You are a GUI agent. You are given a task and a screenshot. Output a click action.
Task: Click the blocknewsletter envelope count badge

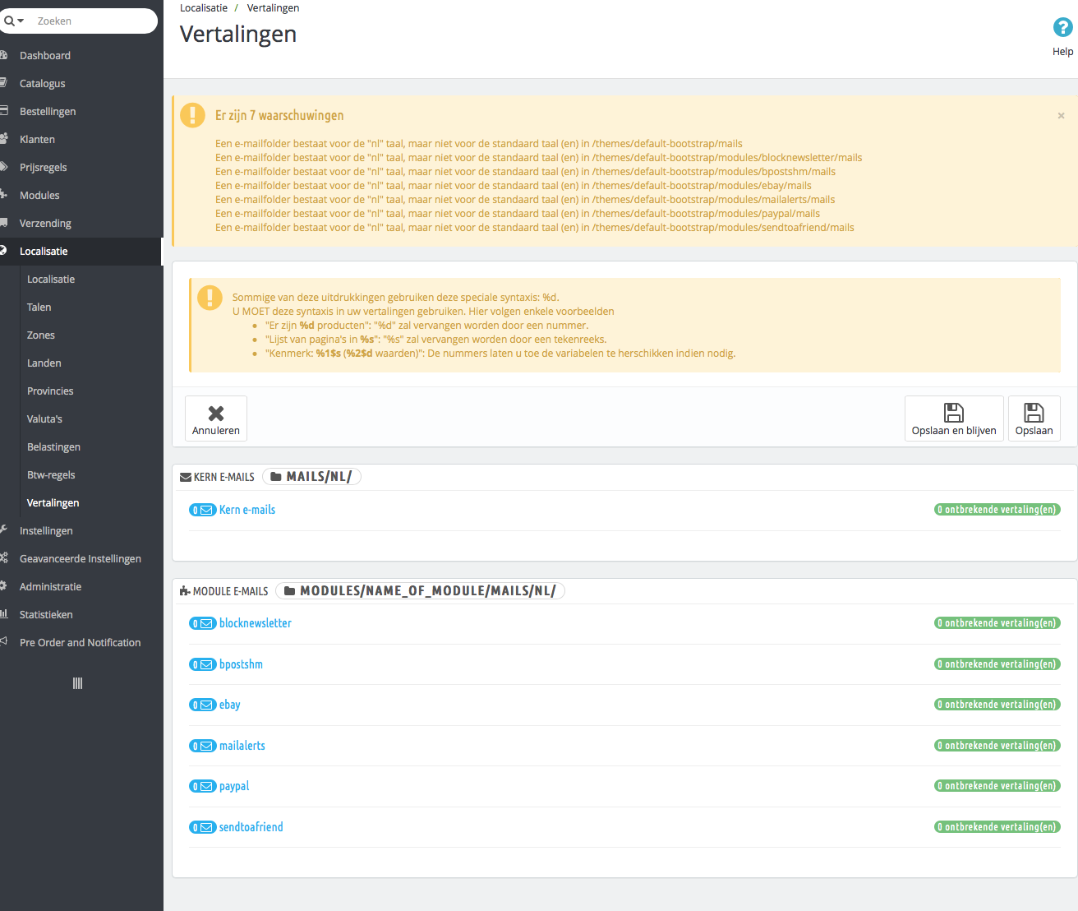(203, 623)
